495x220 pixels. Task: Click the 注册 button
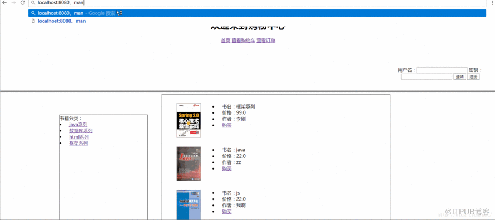pyautogui.click(x=473, y=77)
